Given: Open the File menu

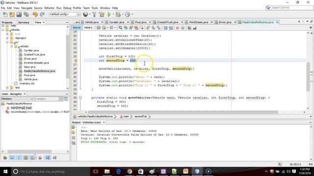Looking at the screenshot, I should click(3, 8).
